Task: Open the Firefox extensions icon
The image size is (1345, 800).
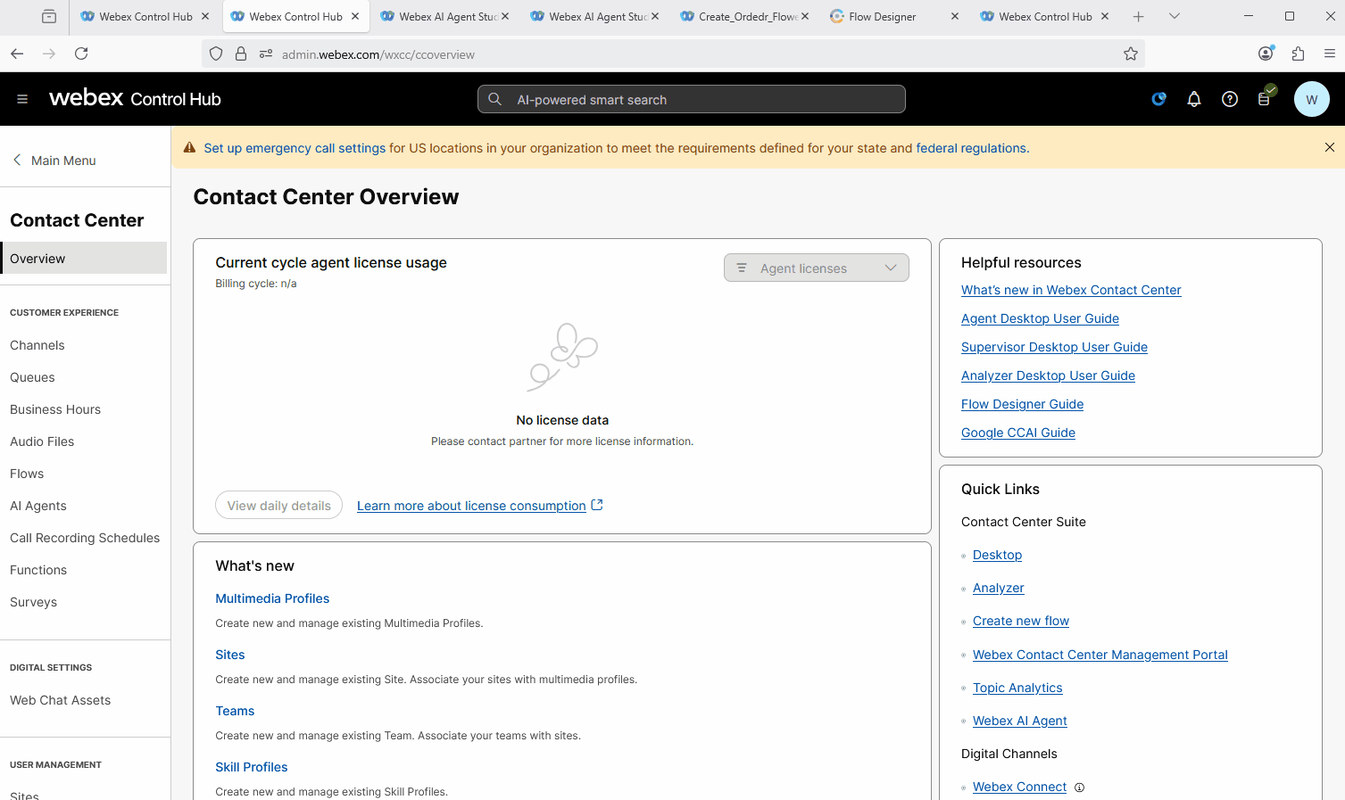Action: [1298, 54]
